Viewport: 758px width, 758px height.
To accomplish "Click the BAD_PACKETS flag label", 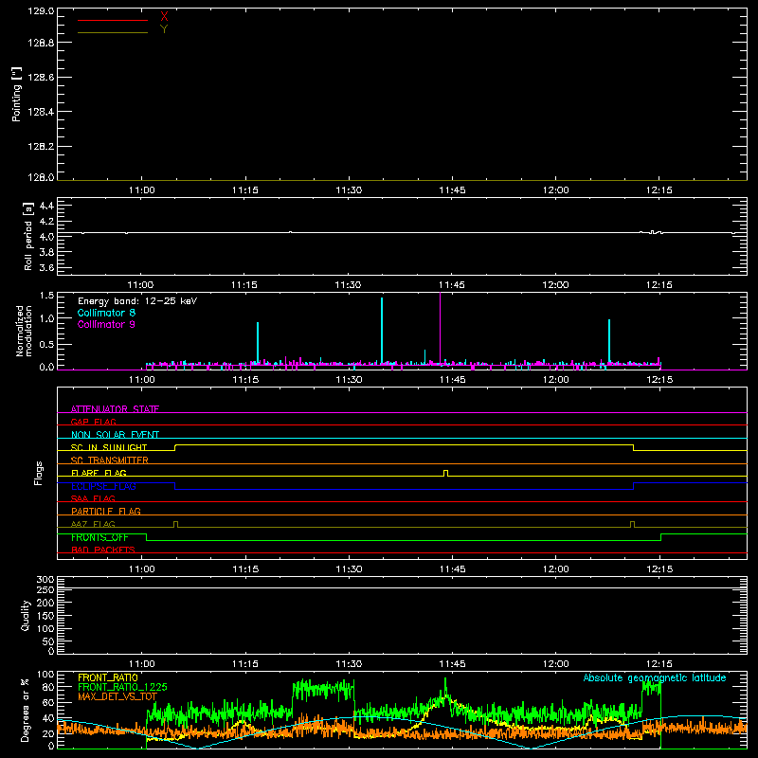I will [103, 550].
